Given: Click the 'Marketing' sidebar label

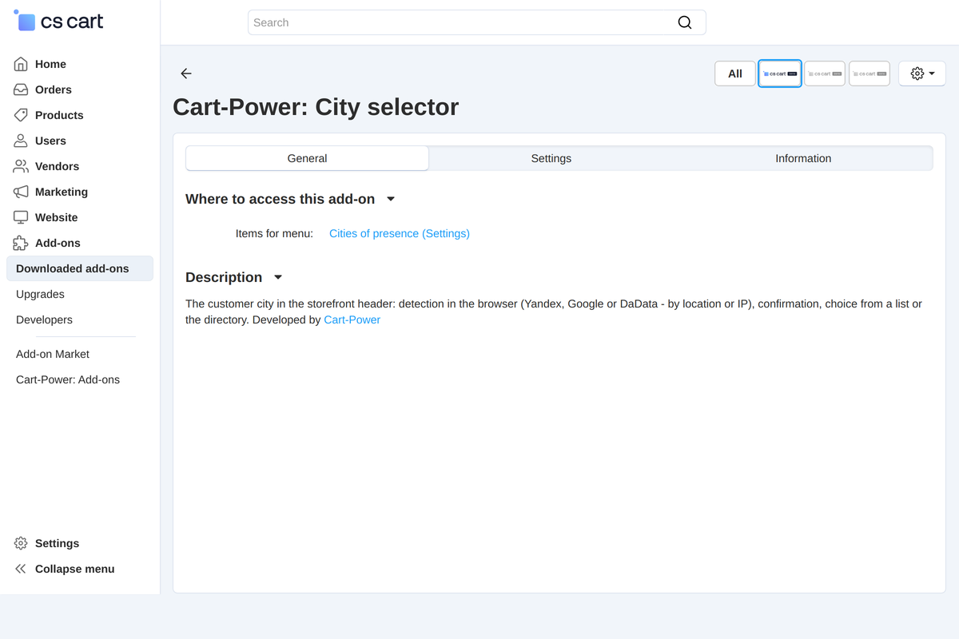Looking at the screenshot, I should pyautogui.click(x=62, y=192).
